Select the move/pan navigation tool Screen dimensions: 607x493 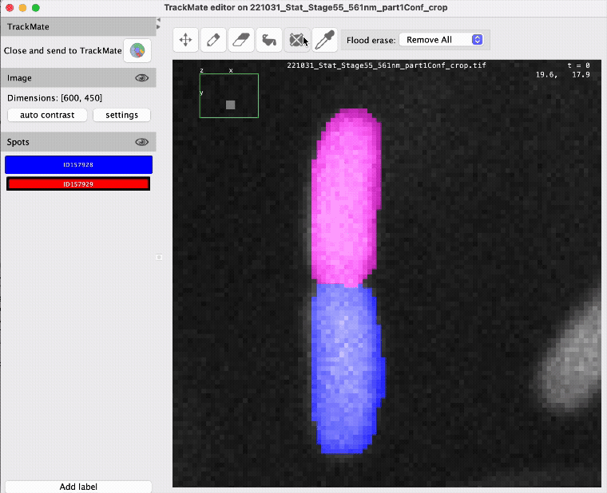click(x=185, y=39)
